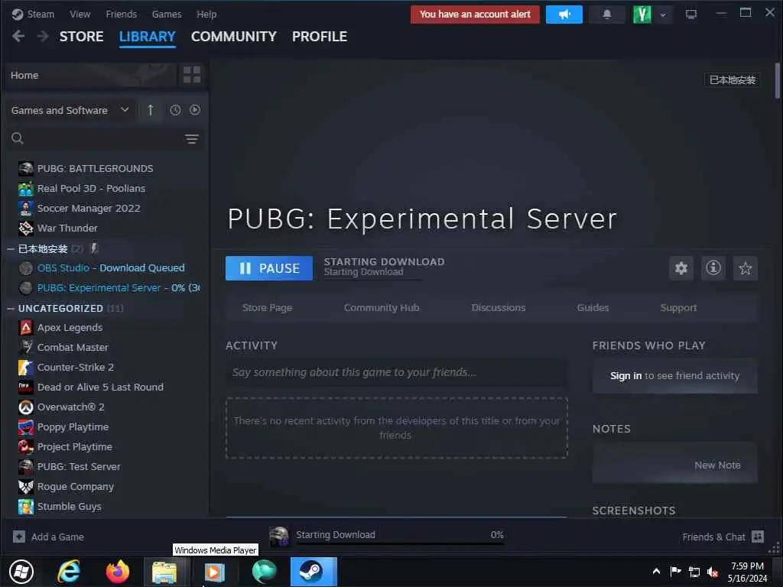The width and height of the screenshot is (783, 587).
Task: Open the Guides link
Action: tap(593, 307)
